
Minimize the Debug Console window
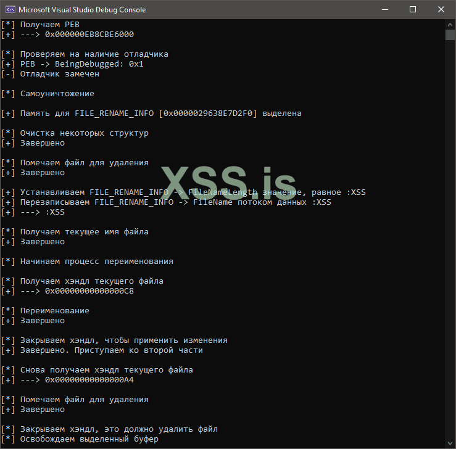tap(385, 10)
